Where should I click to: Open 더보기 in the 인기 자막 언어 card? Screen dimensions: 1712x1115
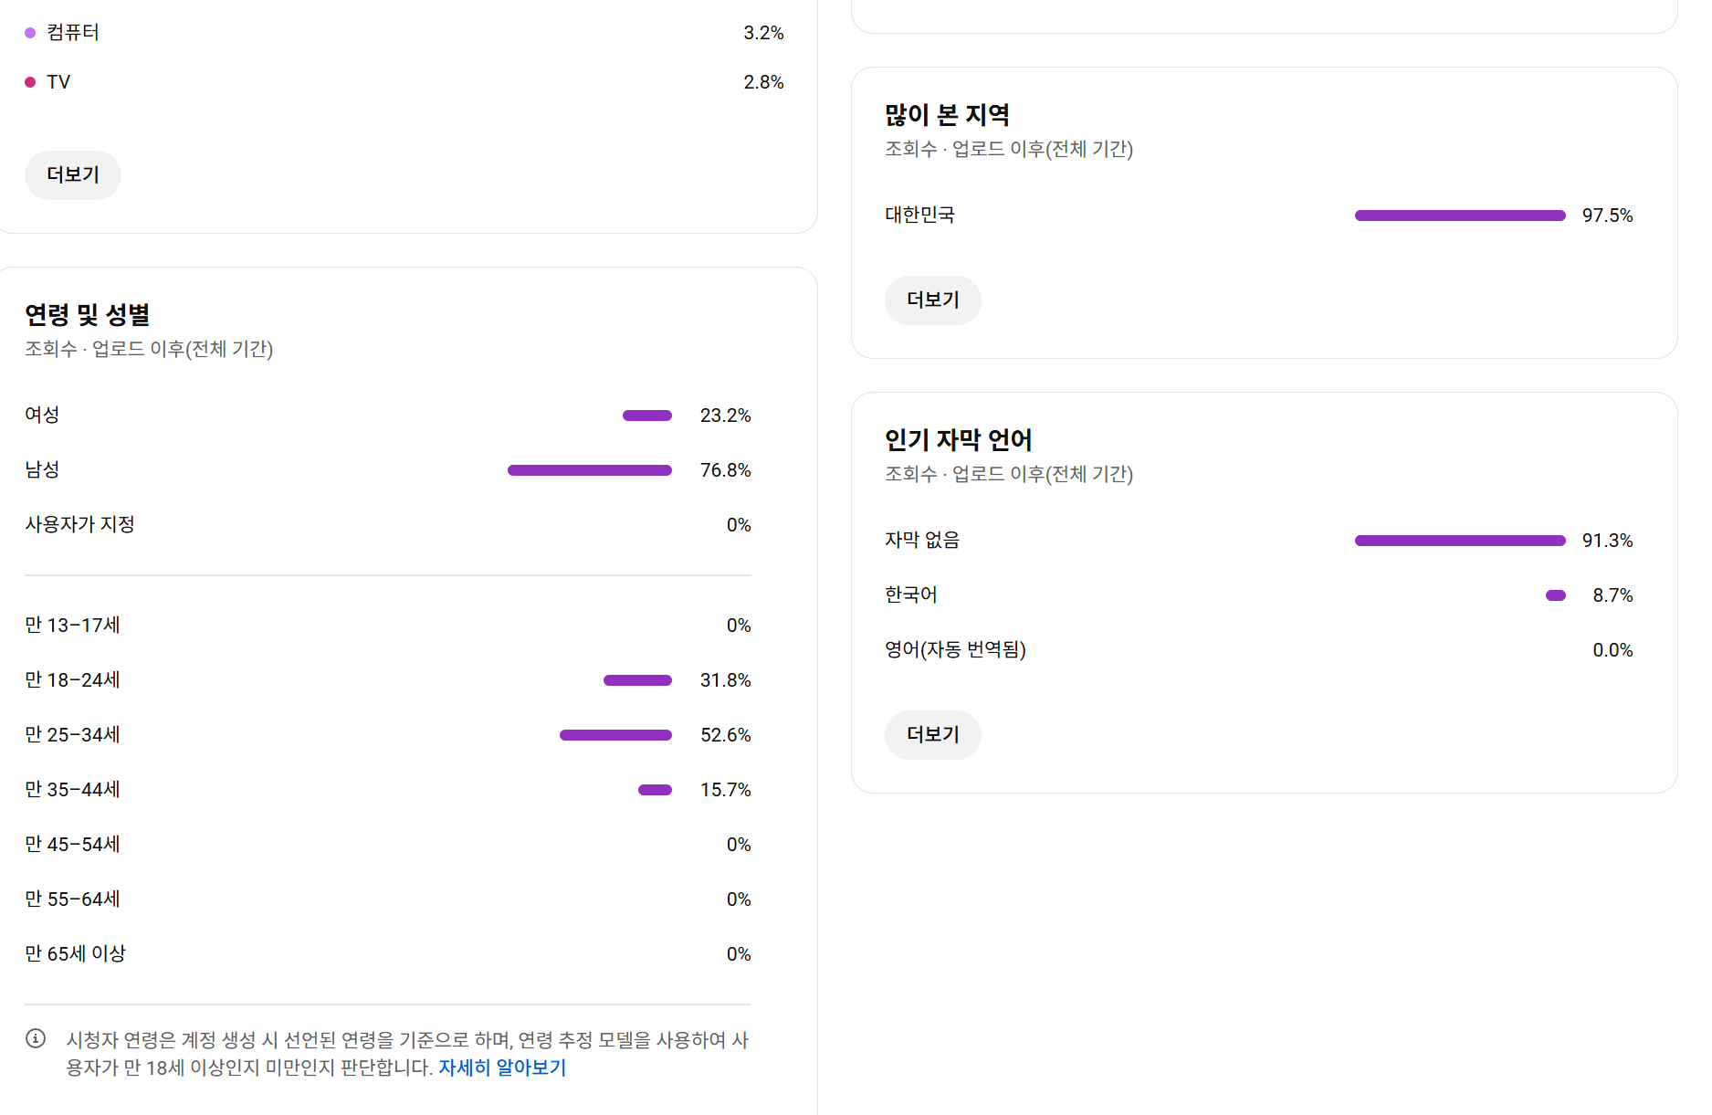[933, 734]
